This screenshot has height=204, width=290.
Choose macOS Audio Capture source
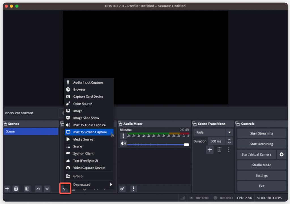click(x=89, y=125)
